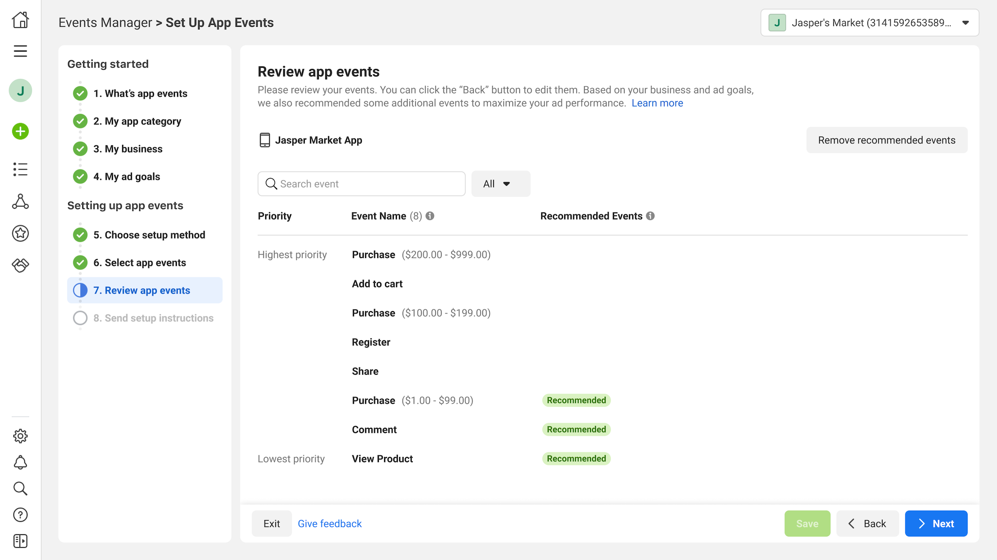Click the Search event input field

pos(361,184)
